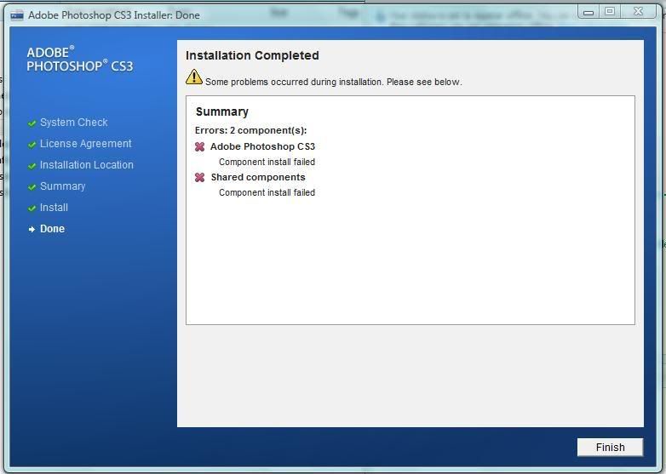Click the green check next to Summary step

point(32,187)
